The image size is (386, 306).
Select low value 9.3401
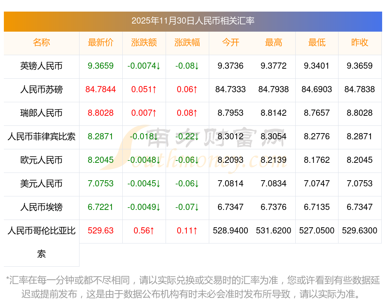317,66
